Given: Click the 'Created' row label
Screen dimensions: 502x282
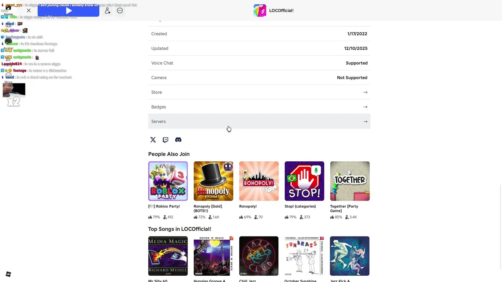Looking at the screenshot, I should tap(159, 34).
